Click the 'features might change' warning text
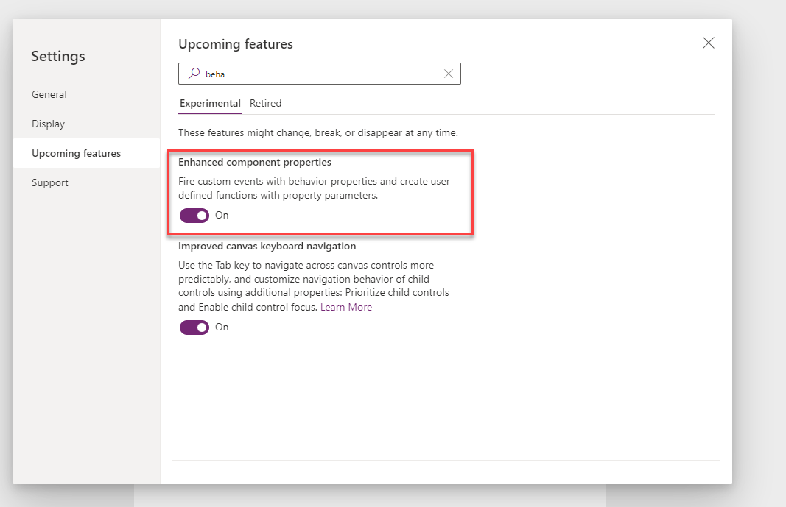This screenshot has height=507, width=786. pyautogui.click(x=317, y=133)
